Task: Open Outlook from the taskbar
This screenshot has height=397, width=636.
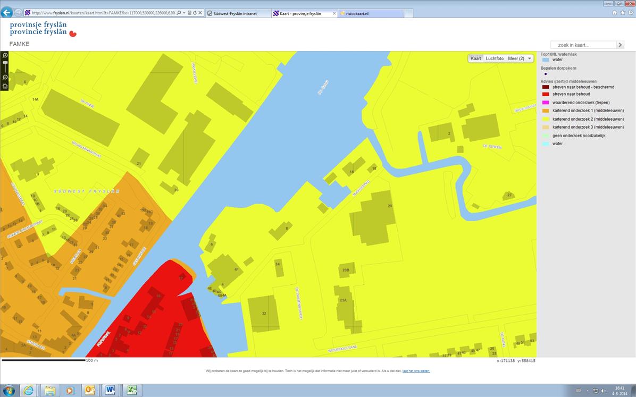Action: [x=90, y=391]
